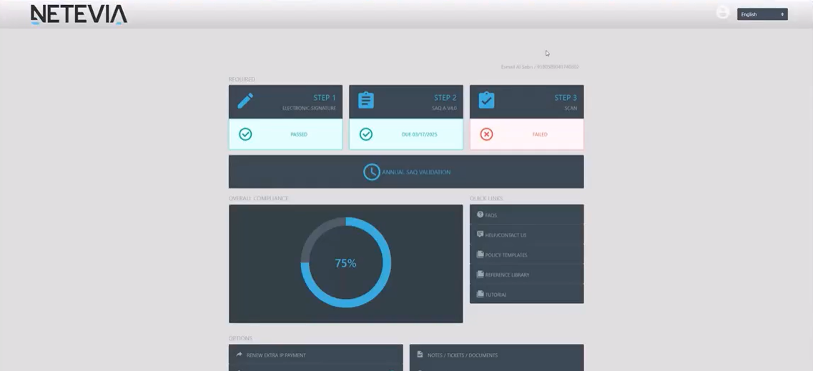This screenshot has width=813, height=371.
Task: Click the Tutorial icon
Action: (480, 294)
